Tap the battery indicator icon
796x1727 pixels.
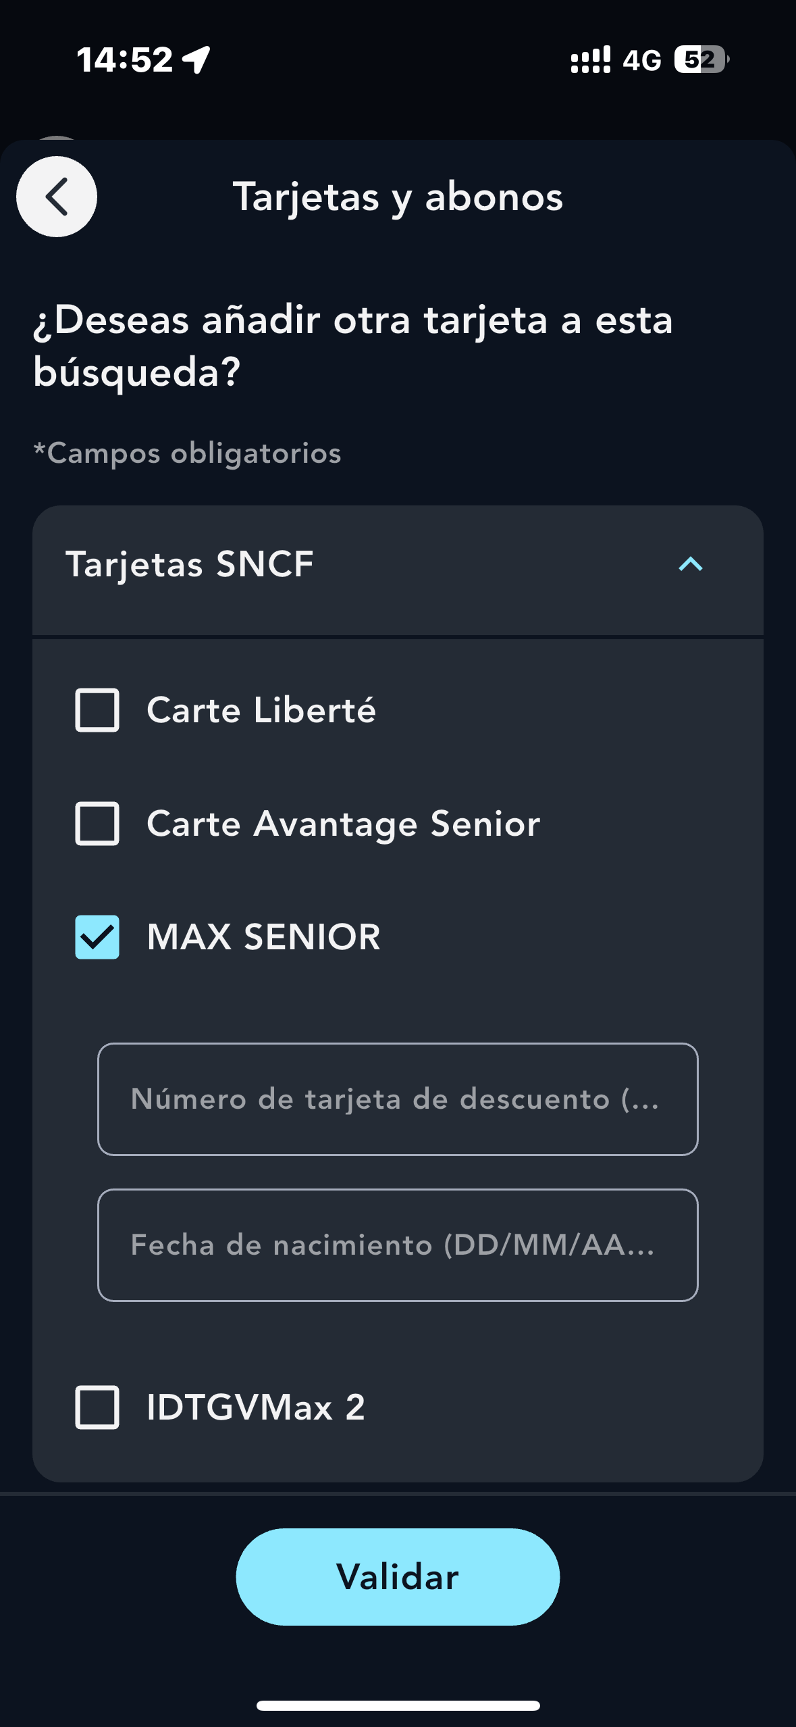(701, 59)
